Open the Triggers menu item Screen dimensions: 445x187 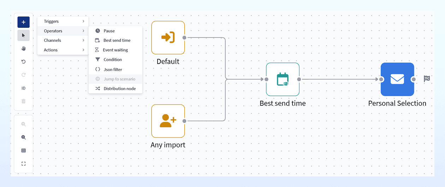click(x=63, y=21)
